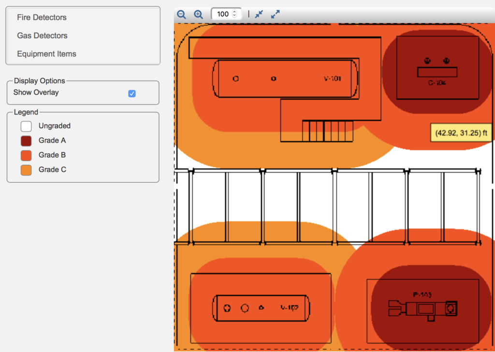Click inside the zoom value field showing 100

[x=222, y=15]
